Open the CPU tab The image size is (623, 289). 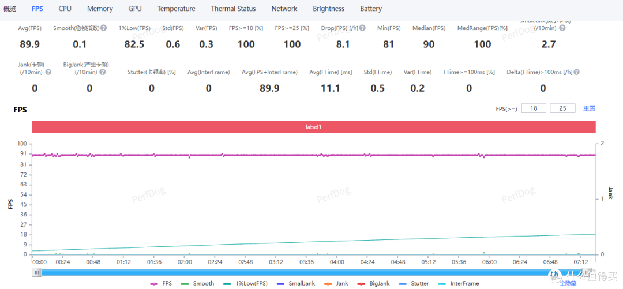pos(65,8)
